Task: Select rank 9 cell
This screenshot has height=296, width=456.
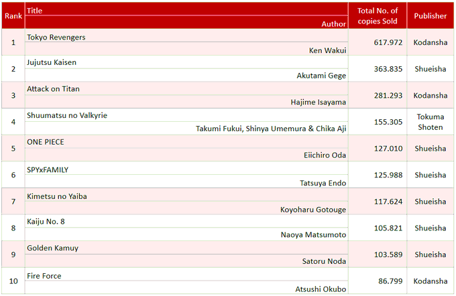Action: [13, 254]
